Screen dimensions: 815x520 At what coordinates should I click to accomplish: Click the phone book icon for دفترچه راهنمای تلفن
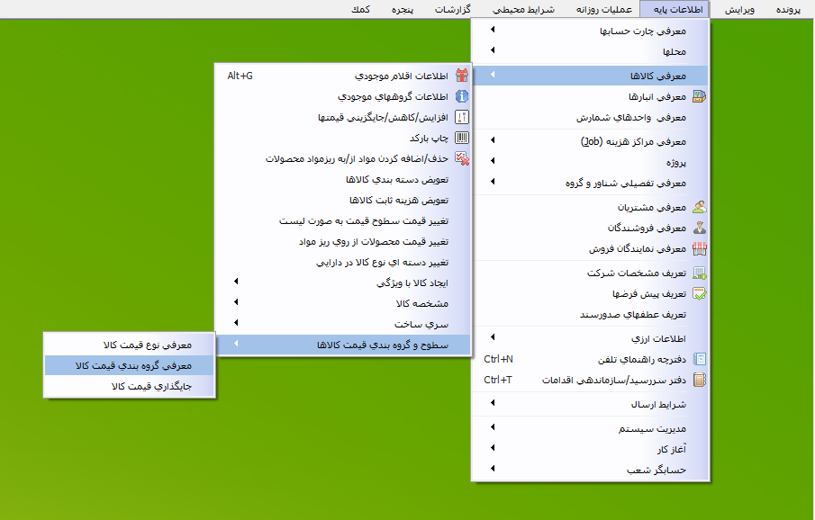(698, 359)
